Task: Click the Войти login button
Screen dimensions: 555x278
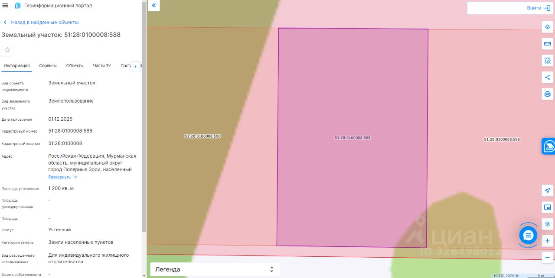Action: [538, 8]
